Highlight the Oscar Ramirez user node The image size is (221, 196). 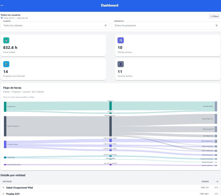coord(216,141)
